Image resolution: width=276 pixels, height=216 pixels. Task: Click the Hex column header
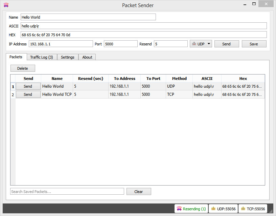click(243, 79)
